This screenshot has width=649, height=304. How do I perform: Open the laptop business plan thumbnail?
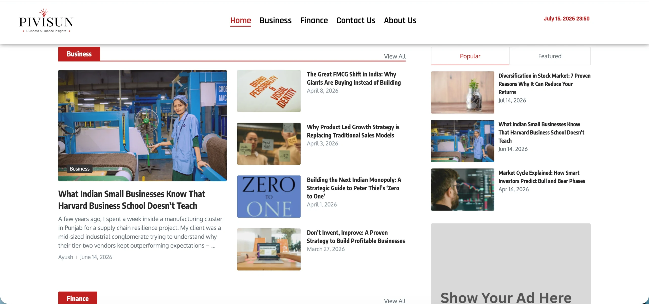(269, 249)
